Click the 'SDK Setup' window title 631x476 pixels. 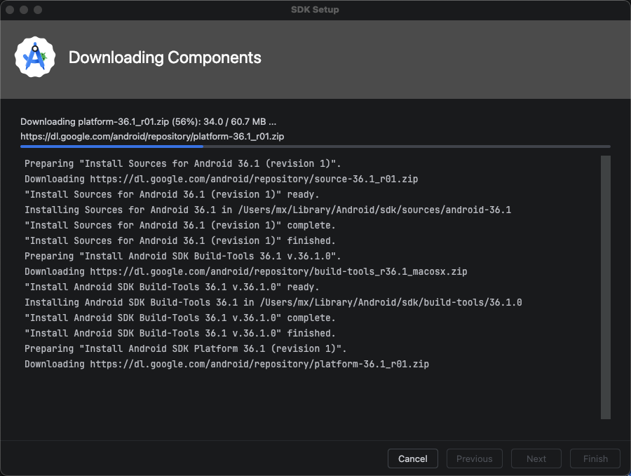315,10
